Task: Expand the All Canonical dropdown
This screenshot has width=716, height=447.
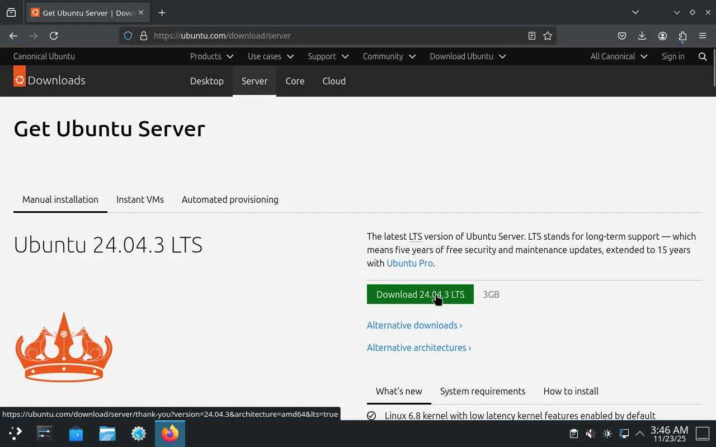Action: pos(619,56)
